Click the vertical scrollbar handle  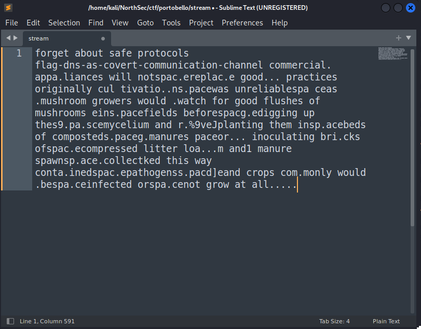pyautogui.click(x=412, y=138)
